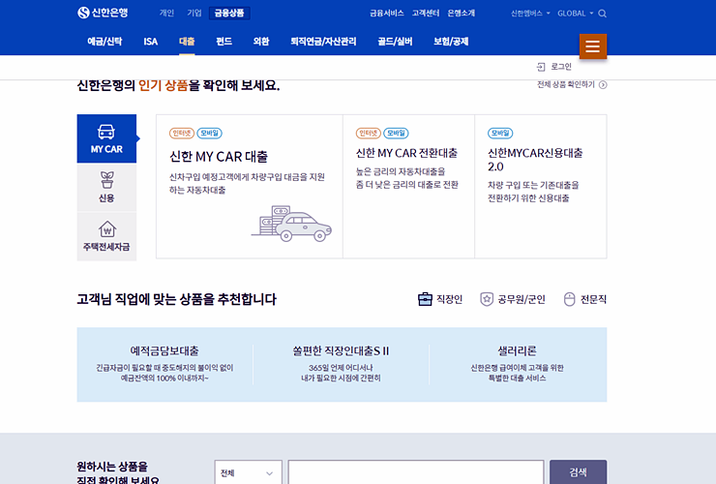Select the 공무원/군인 job filter
The height and width of the screenshot is (484, 716).
(521, 299)
